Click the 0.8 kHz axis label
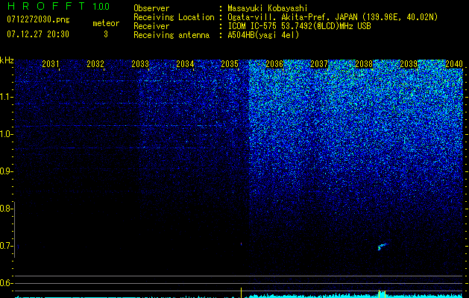 [6, 209]
